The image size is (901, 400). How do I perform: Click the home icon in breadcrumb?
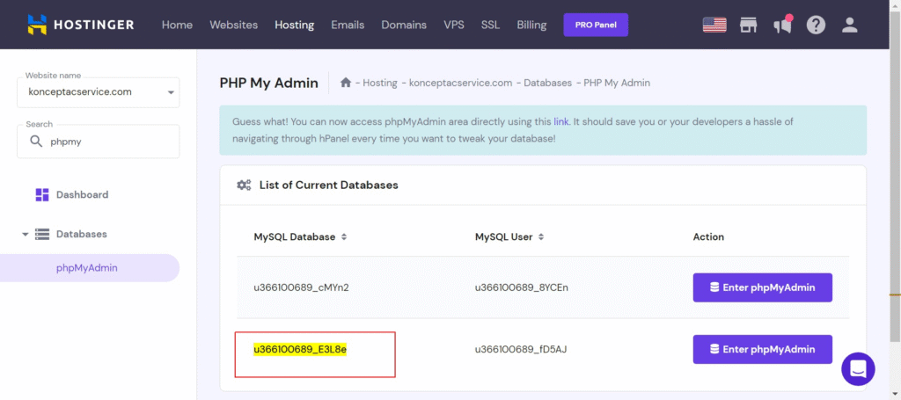[345, 83]
